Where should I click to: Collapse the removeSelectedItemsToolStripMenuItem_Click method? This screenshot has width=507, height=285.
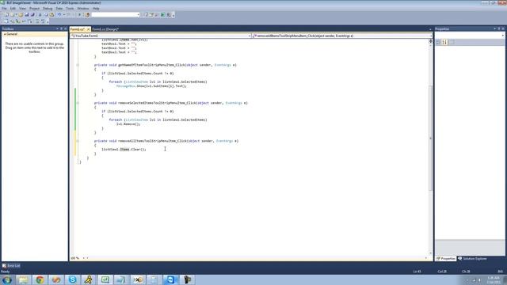click(x=78, y=103)
